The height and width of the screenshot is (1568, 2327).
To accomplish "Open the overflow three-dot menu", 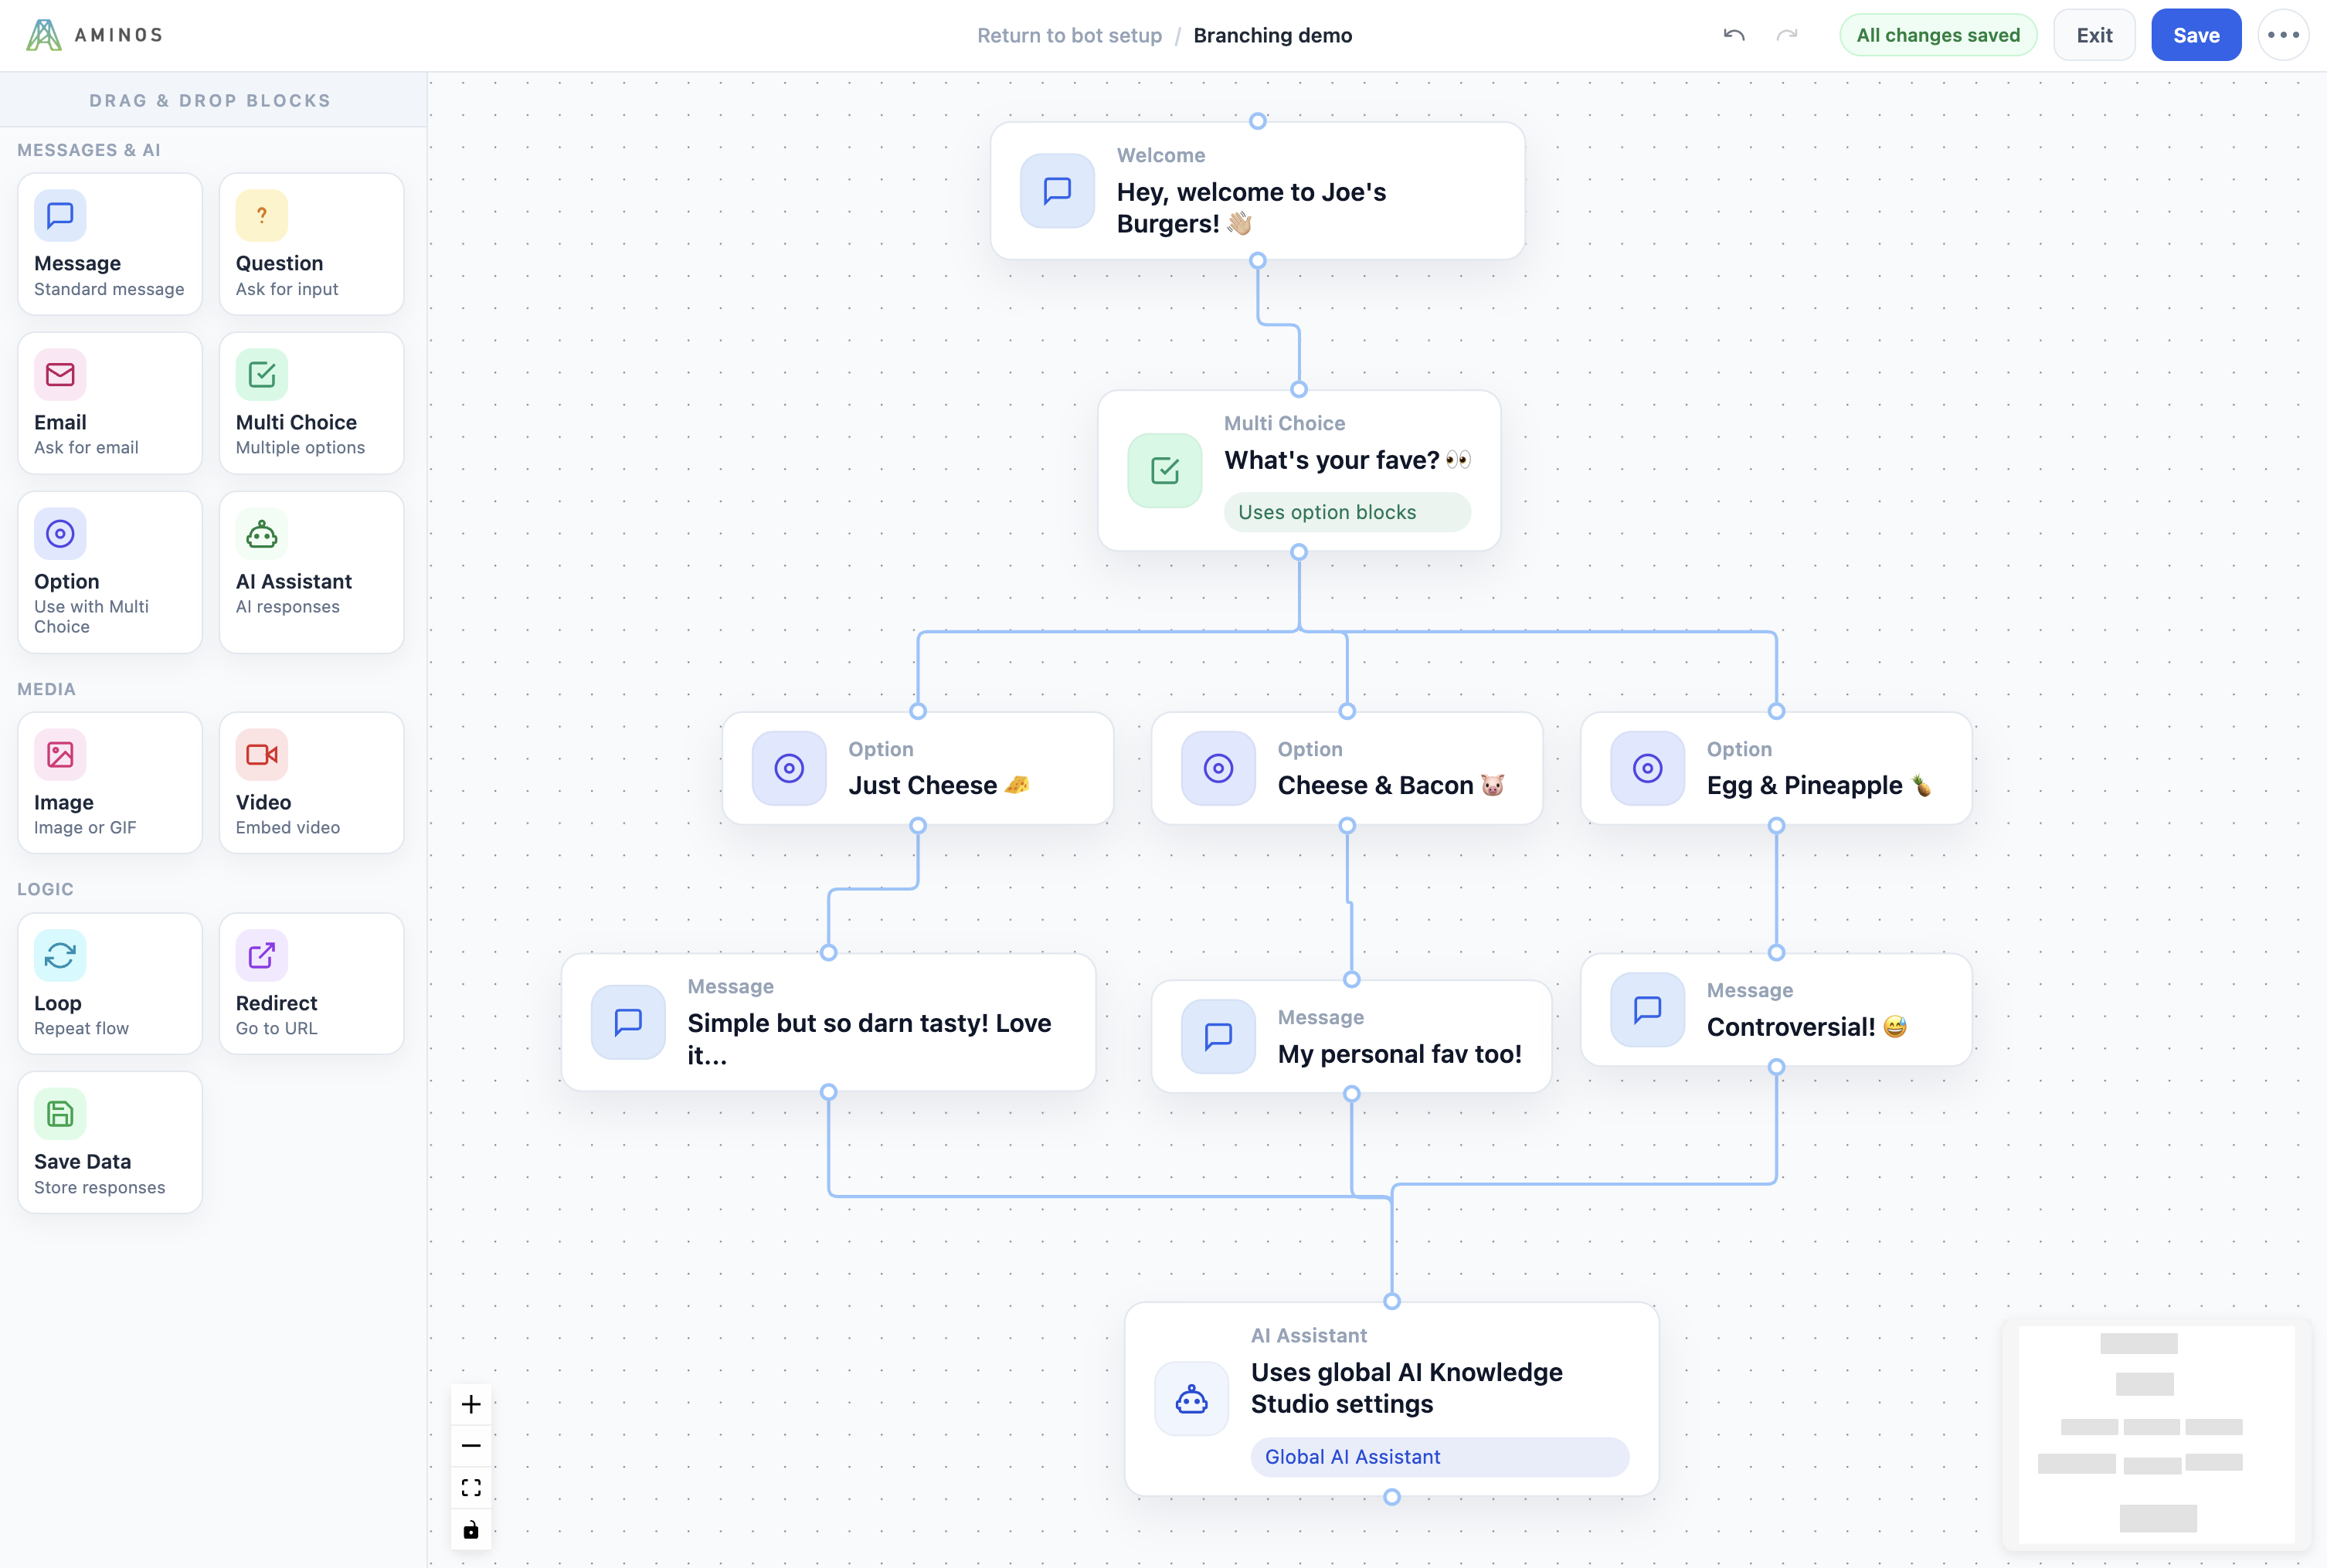I will point(2283,34).
